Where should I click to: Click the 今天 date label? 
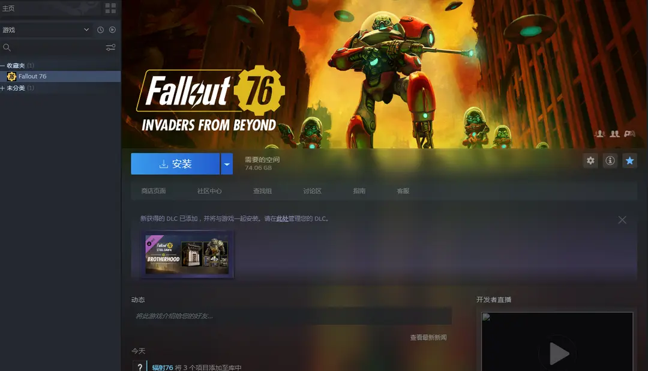coord(139,351)
